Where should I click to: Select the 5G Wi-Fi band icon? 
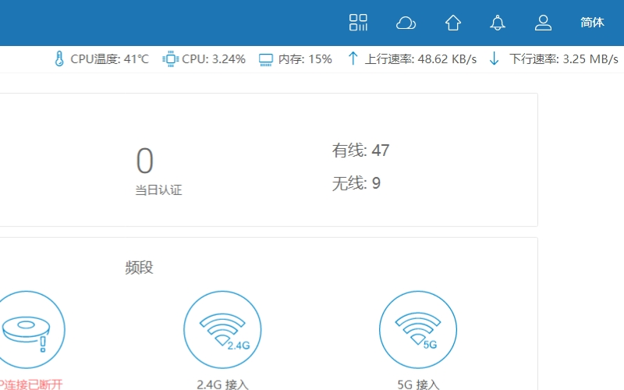pyautogui.click(x=418, y=330)
